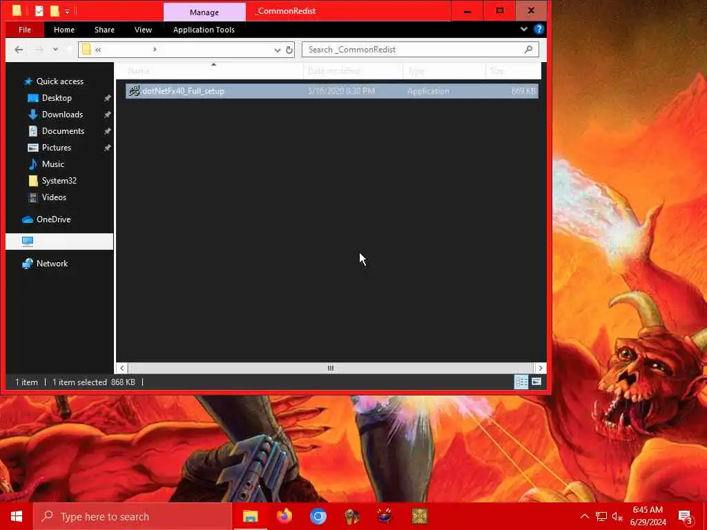Screen dimensions: 707x530
Task: Open the DOS game icon on taskbar
Action: coord(419,516)
